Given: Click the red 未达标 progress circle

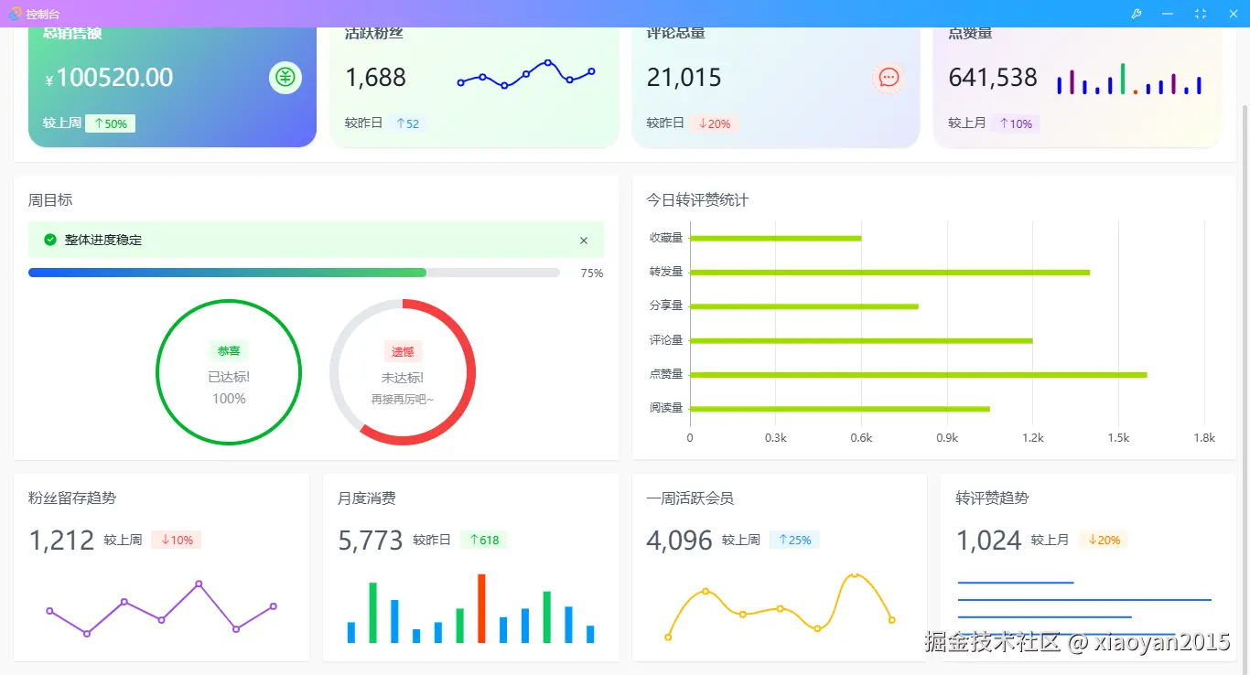Looking at the screenshot, I should (403, 372).
